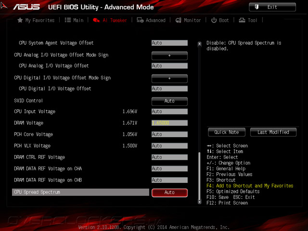Click F4: Add to Shortcut and My Favorites
This screenshot has width=308, height=231.
point(250,186)
